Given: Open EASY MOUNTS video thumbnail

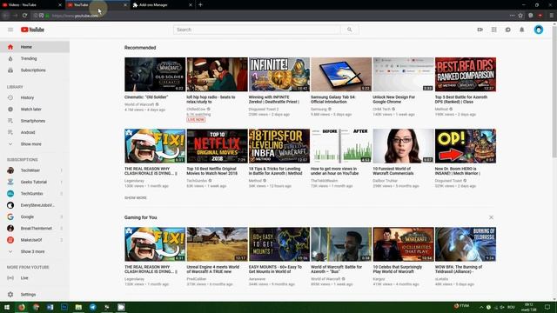Looking at the screenshot, I should coord(279,244).
